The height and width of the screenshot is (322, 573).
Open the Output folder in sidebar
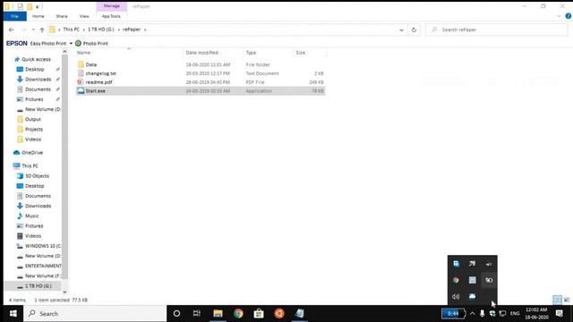(x=33, y=119)
